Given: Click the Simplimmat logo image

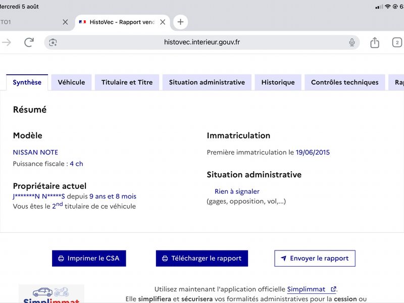Looking at the screenshot, I should (x=51, y=294).
